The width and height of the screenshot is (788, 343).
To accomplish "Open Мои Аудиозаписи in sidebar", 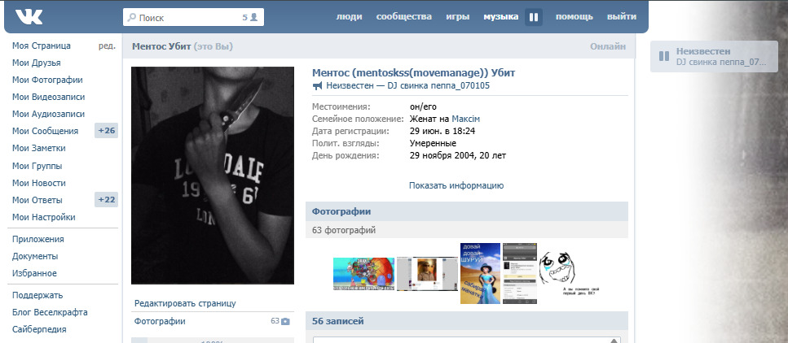I will (x=48, y=114).
